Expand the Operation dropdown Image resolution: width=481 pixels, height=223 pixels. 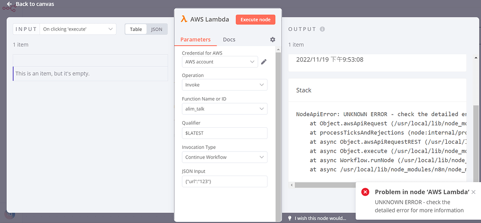tap(225, 85)
